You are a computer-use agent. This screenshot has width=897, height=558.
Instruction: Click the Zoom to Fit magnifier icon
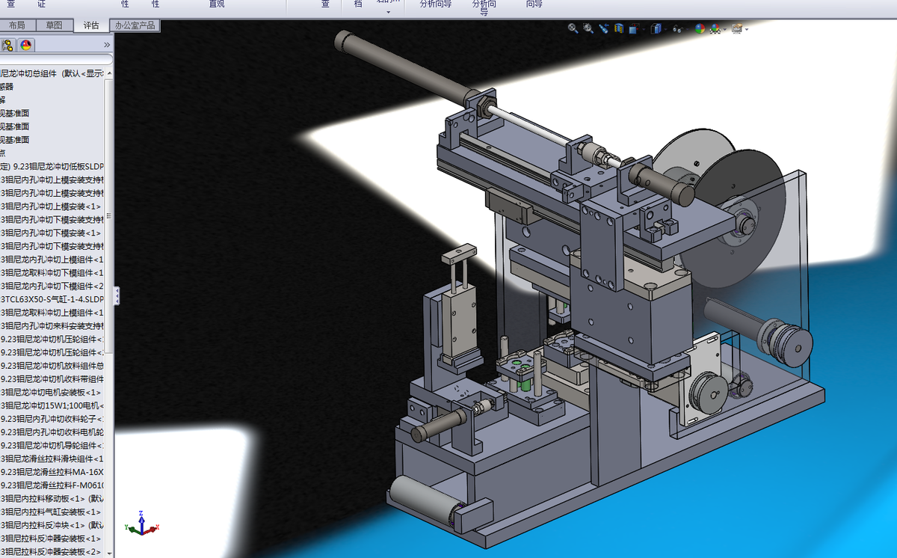tap(573, 28)
